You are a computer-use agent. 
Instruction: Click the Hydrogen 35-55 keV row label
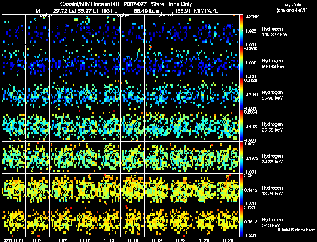click(x=272, y=127)
